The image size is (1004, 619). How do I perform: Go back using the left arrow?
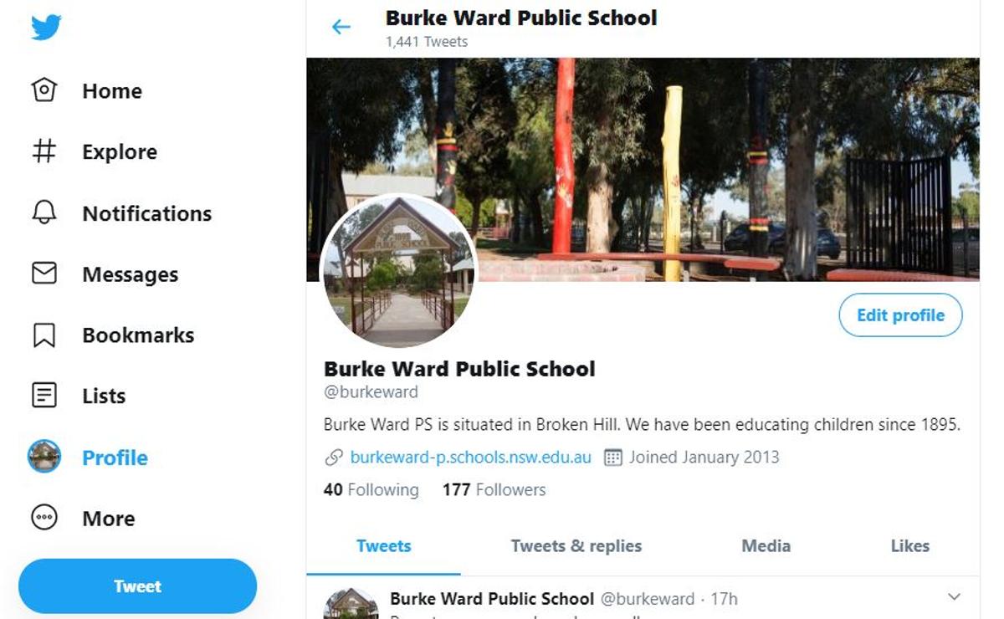[341, 27]
